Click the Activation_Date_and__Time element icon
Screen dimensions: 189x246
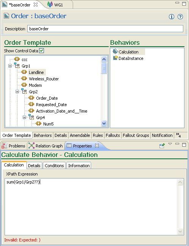click(31, 111)
